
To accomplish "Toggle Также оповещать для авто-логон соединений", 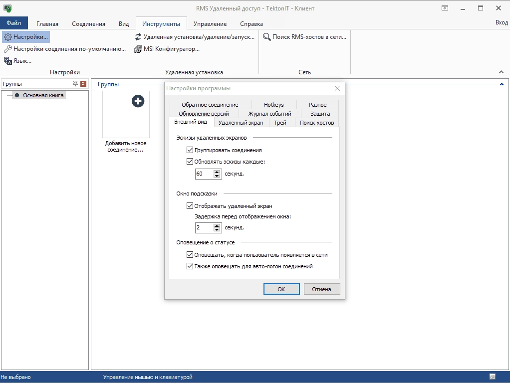I will 190,266.
